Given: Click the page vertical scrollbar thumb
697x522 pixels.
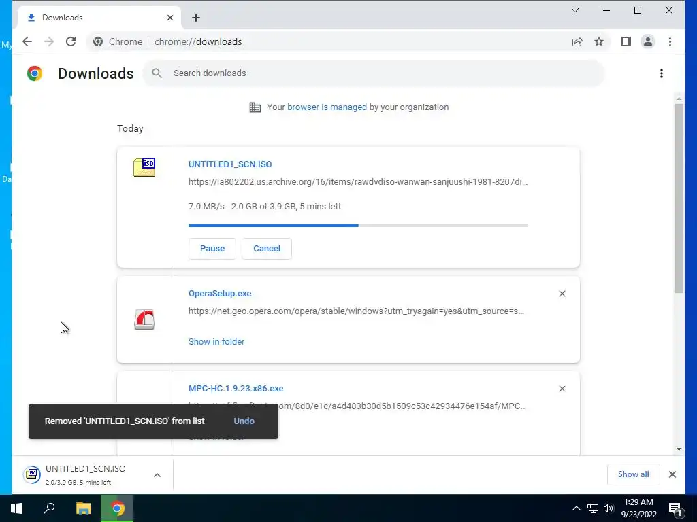Looking at the screenshot, I should [679, 198].
